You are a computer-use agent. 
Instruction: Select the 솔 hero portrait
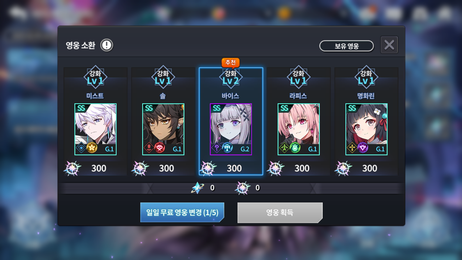pyautogui.click(x=163, y=129)
